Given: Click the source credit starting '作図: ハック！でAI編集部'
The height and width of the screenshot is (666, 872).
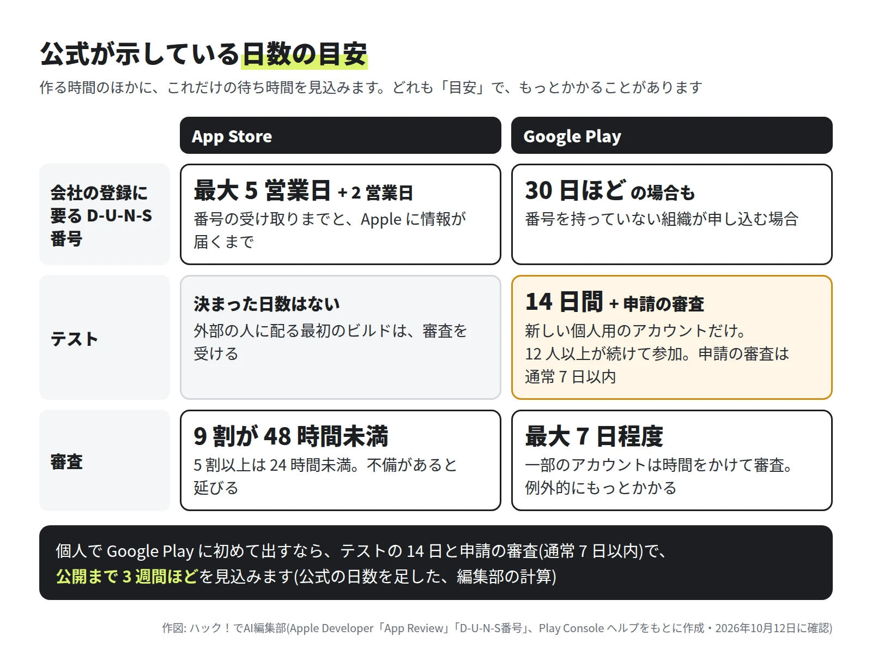Looking at the screenshot, I should tap(497, 628).
